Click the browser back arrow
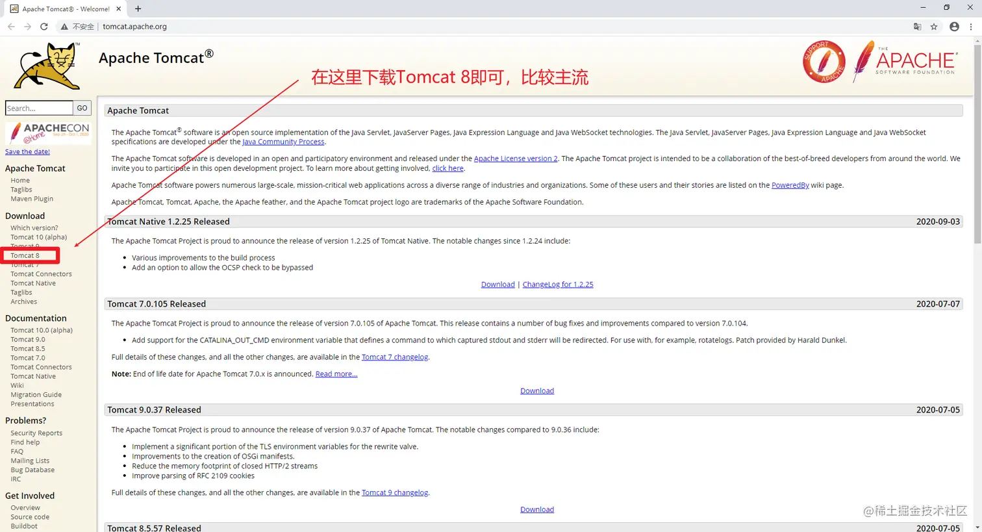Screen dimensions: 982x532 [x=11, y=27]
